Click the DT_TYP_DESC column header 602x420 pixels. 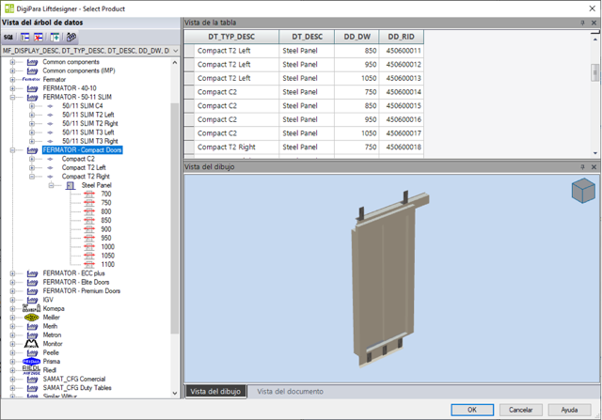tap(231, 37)
